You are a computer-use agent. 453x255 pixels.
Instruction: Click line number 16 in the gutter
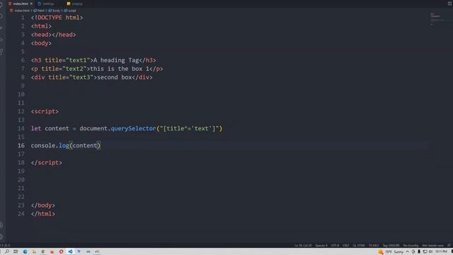[x=21, y=145]
